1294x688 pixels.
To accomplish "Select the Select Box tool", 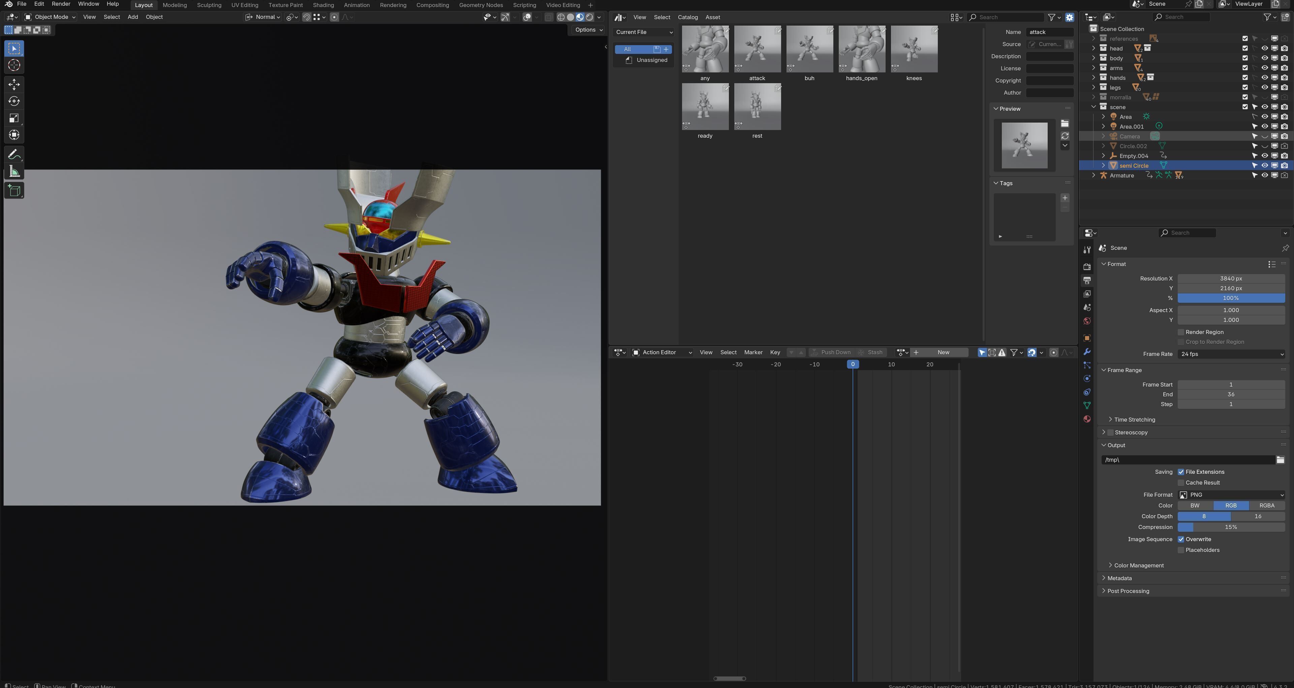I will tap(14, 49).
